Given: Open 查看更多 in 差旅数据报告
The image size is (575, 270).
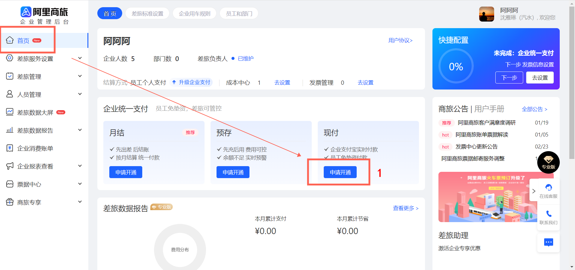Looking at the screenshot, I should click(x=406, y=208).
